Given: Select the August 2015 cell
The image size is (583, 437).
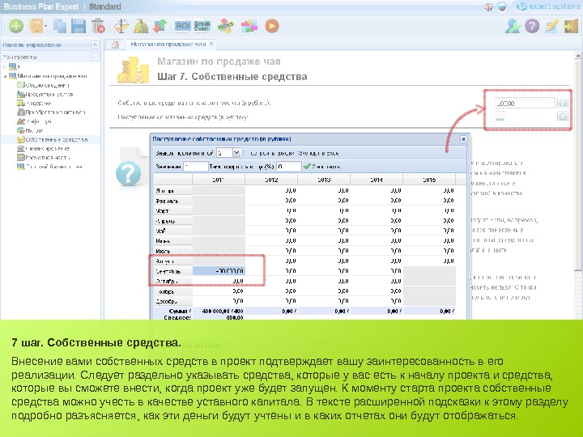Looking at the screenshot, I should (429, 261).
